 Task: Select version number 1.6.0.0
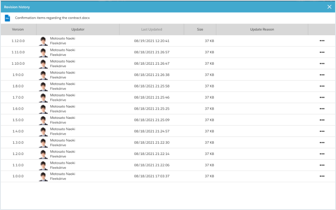(18, 109)
